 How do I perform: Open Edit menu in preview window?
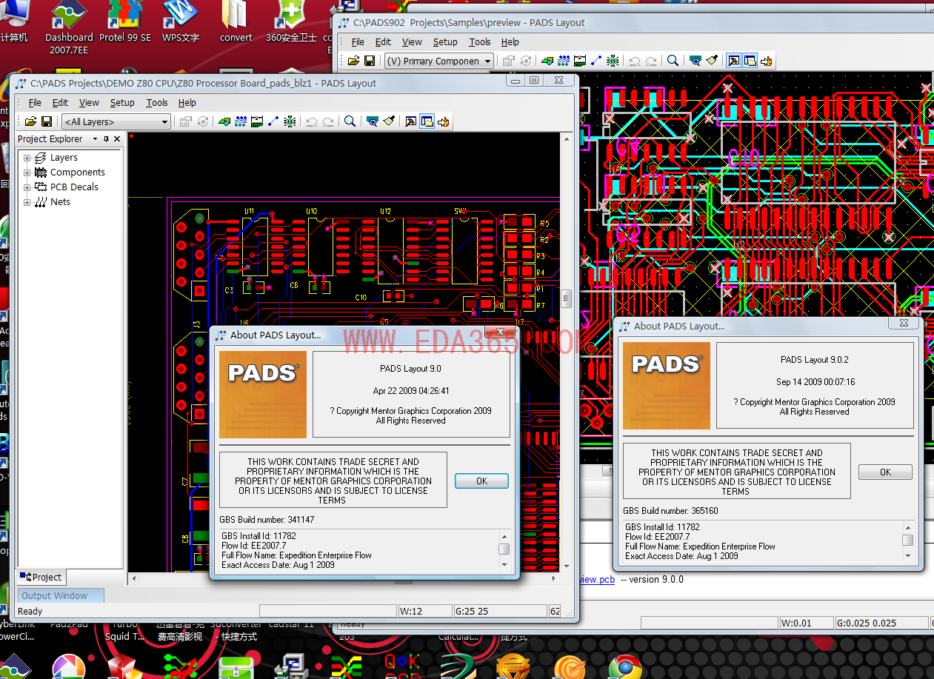click(x=383, y=42)
